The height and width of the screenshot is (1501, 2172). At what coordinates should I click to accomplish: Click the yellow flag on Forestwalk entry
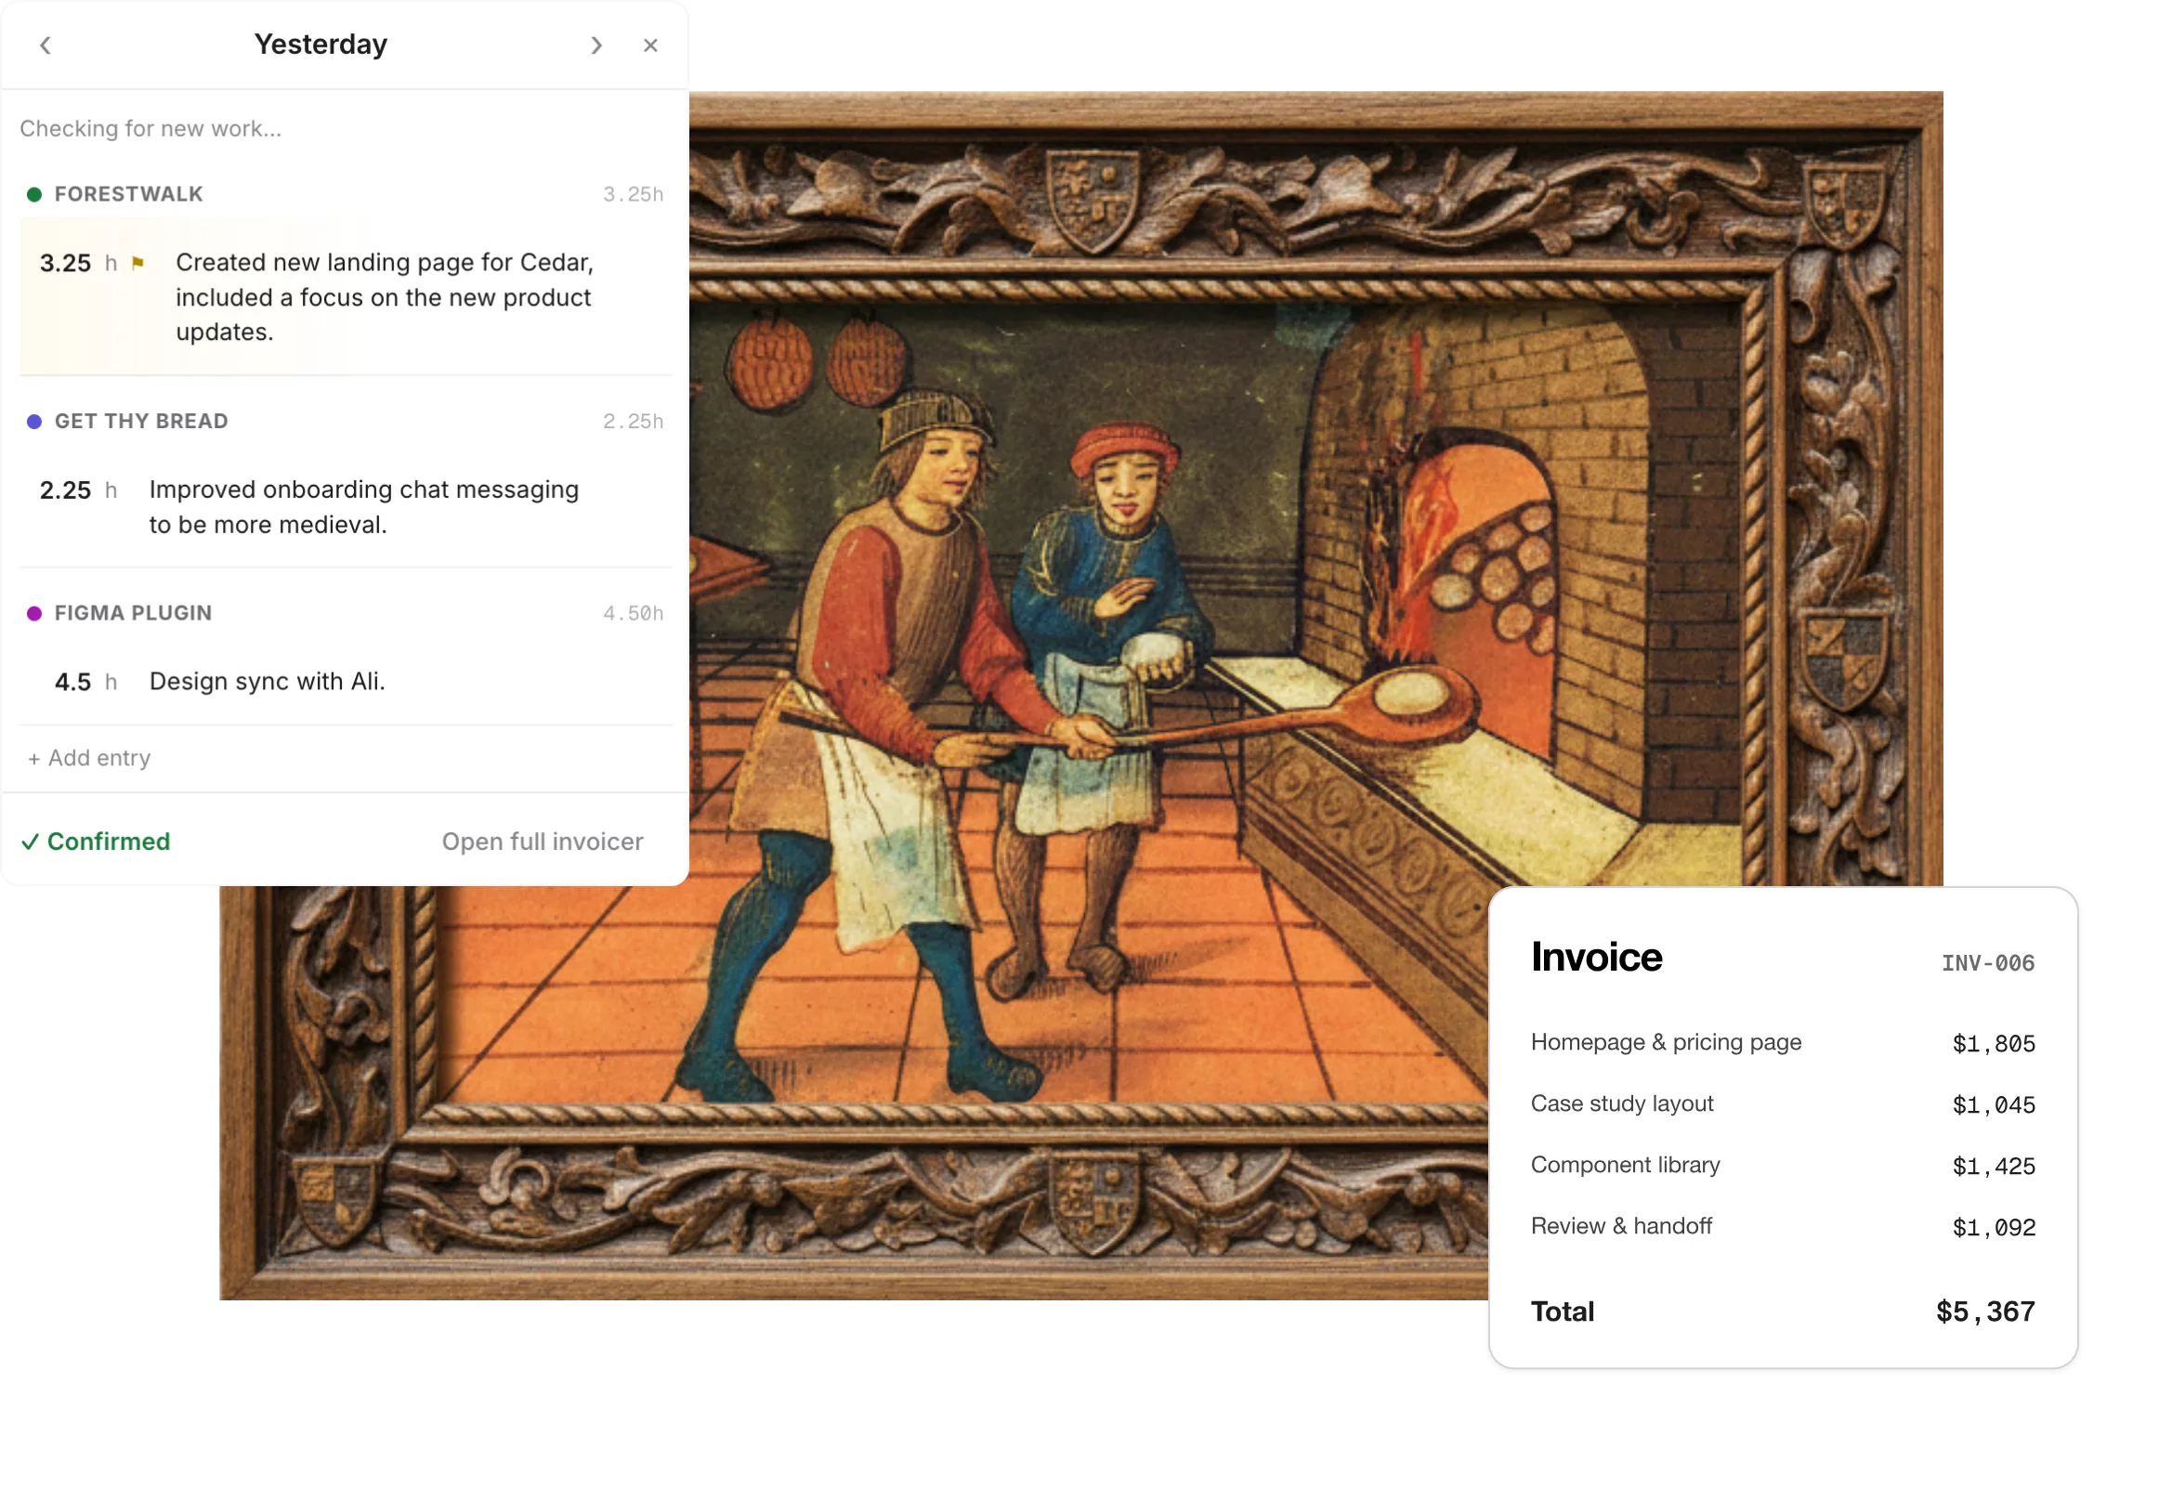pyautogui.click(x=138, y=264)
